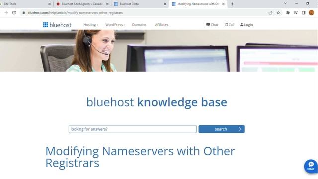
Task: Close the Bluehost Site Migrator tab
Action: [107, 4]
